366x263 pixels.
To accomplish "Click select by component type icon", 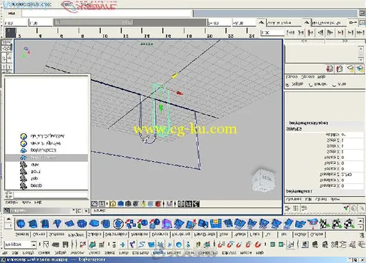I will point(102,244).
